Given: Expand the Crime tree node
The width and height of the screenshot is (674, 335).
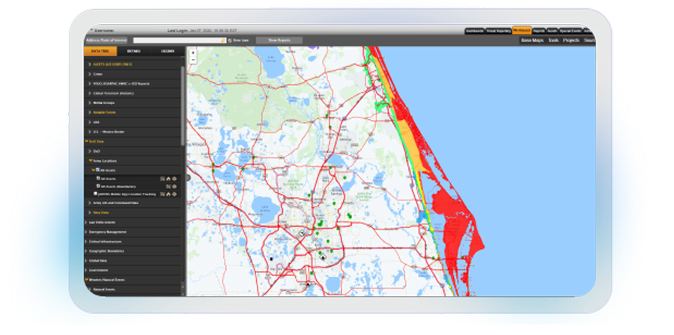Looking at the screenshot, I should (x=90, y=74).
